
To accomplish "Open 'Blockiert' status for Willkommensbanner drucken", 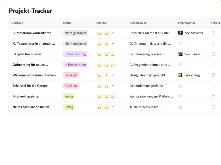I will 71,75.
